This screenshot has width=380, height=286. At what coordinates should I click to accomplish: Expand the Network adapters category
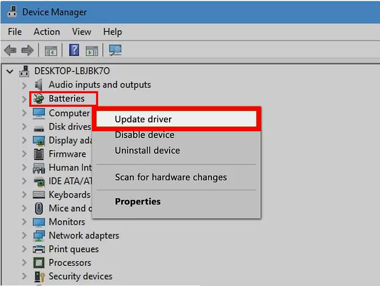tap(24, 235)
